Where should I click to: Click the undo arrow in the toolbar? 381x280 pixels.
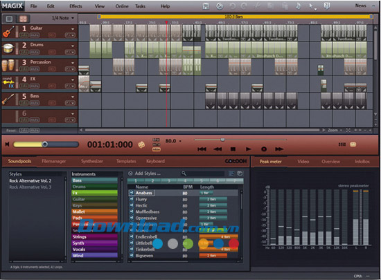pos(233,6)
